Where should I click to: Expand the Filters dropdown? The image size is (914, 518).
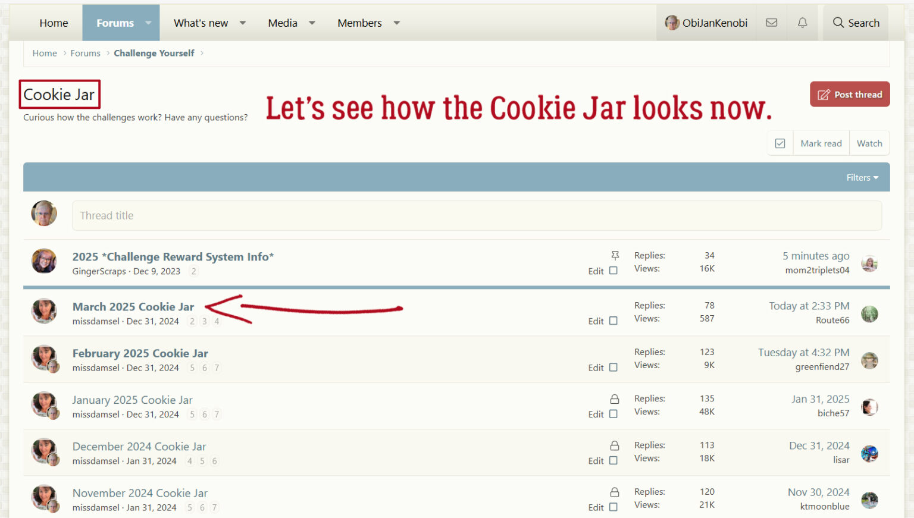click(x=862, y=177)
